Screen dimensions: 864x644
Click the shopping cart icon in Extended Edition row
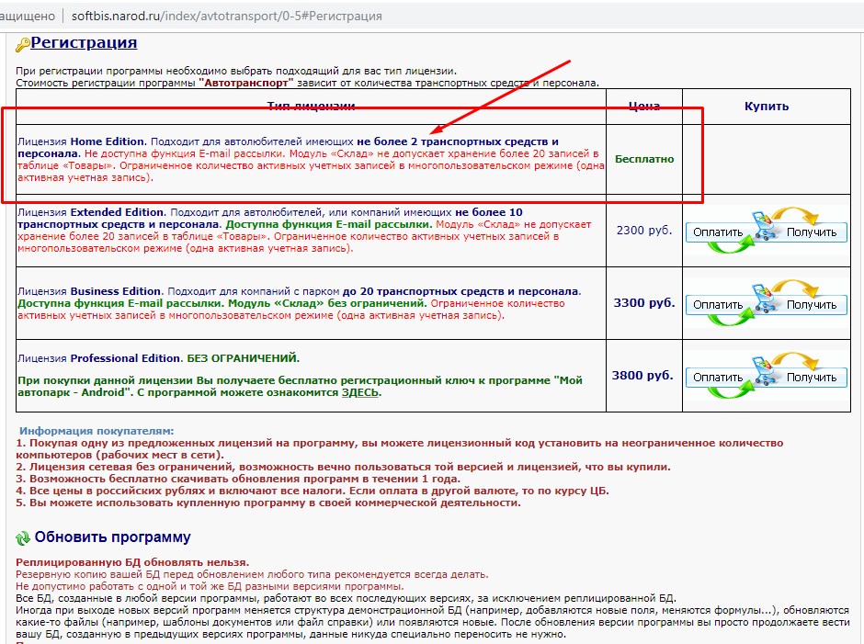tap(766, 228)
